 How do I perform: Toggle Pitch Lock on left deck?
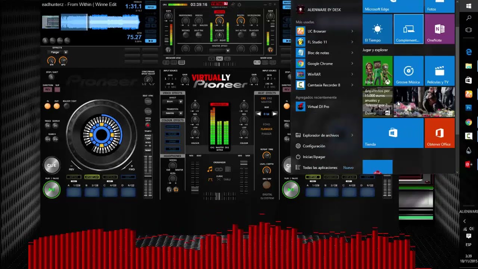point(148,125)
